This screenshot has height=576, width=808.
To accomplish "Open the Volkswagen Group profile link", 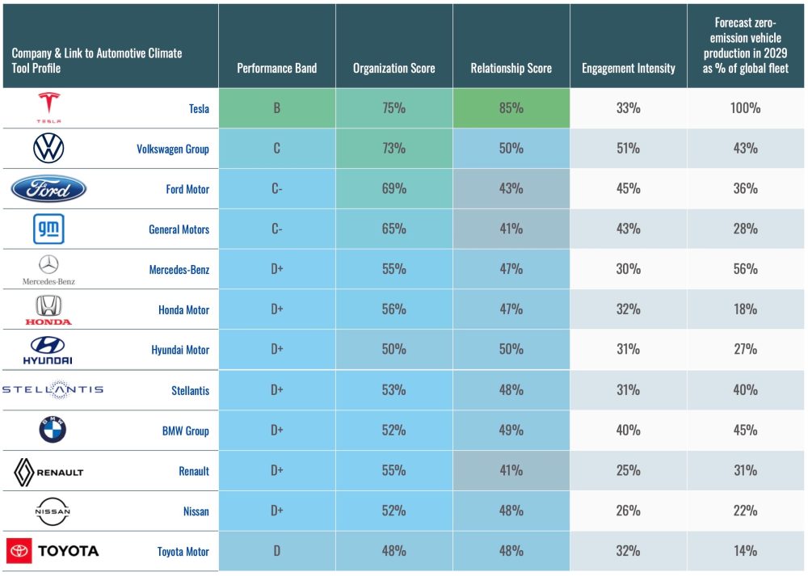I will click(x=173, y=149).
